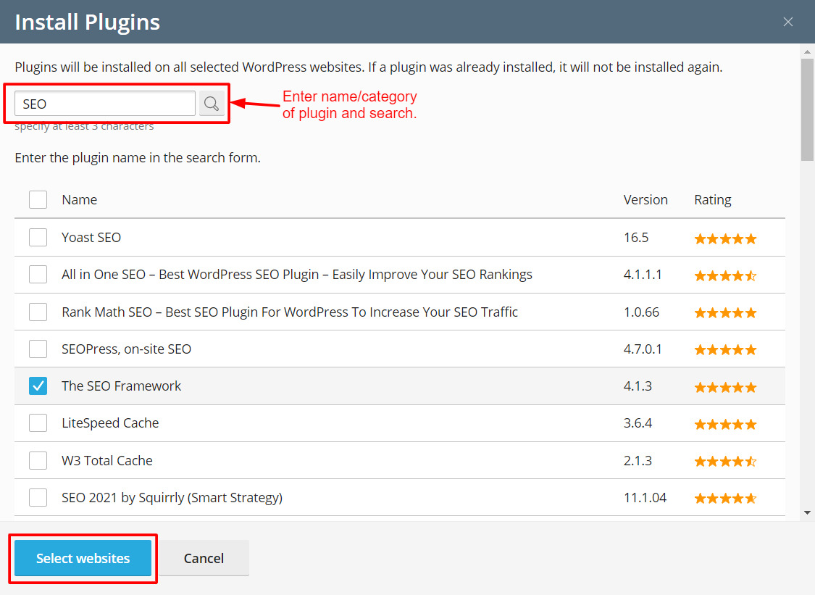This screenshot has height=595, width=815.
Task: Click the W3 Total Cache star rating
Action: pos(725,462)
